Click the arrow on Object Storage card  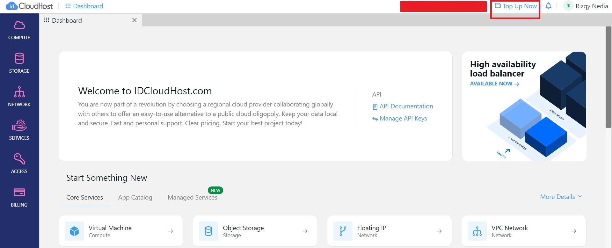point(305,231)
